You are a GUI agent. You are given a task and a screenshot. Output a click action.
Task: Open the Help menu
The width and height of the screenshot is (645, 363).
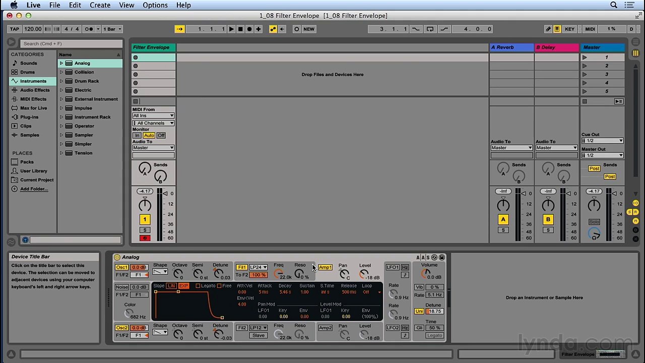183,5
